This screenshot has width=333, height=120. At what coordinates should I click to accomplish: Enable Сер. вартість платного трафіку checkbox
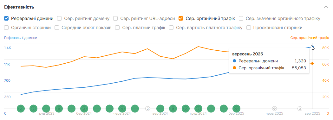tap(172, 28)
